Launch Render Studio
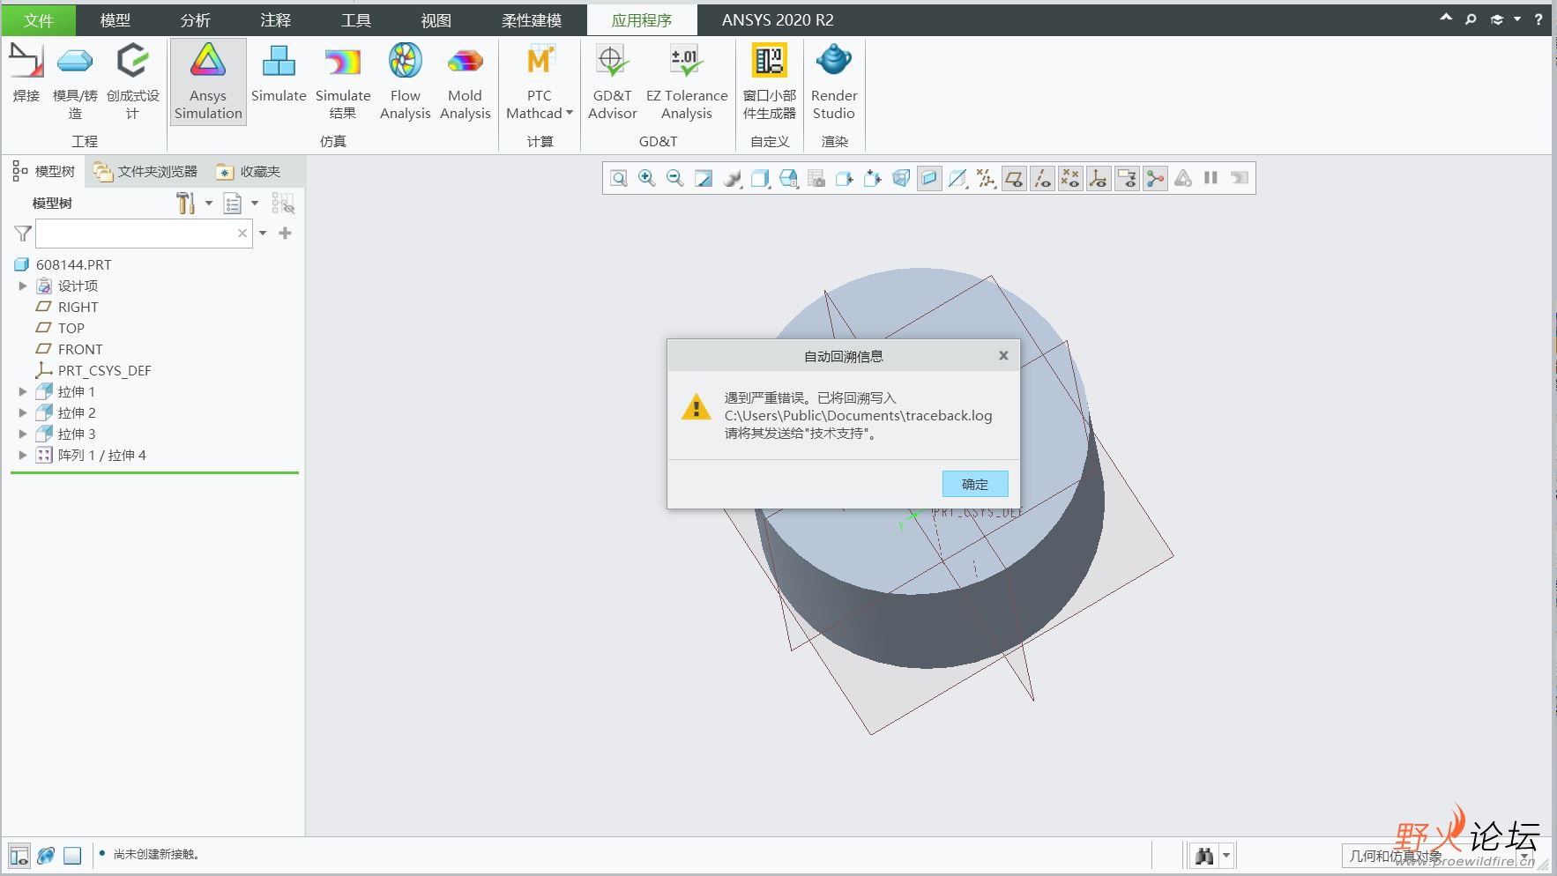 click(834, 82)
